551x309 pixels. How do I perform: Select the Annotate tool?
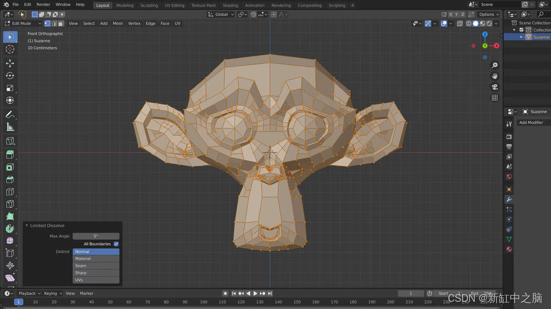[10, 115]
